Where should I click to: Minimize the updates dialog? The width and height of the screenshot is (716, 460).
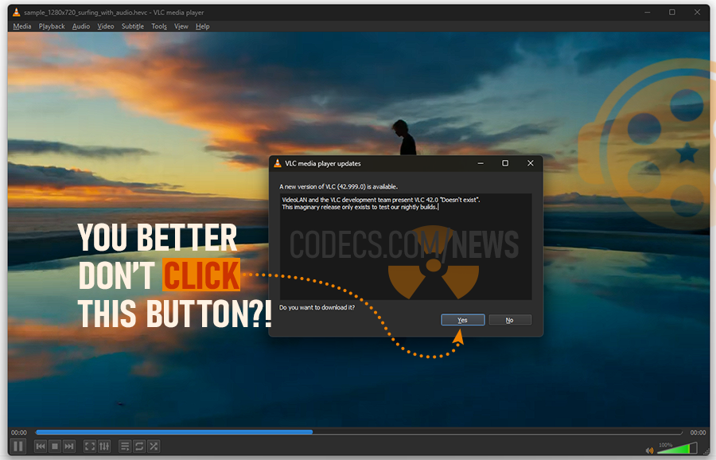tap(481, 163)
